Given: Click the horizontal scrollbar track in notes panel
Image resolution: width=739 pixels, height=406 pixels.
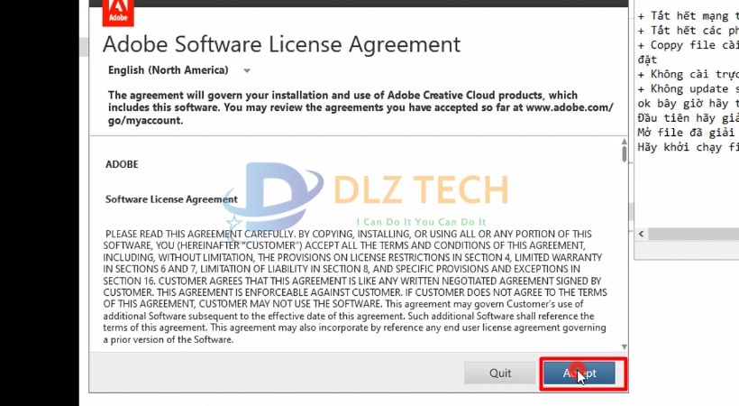Looking at the screenshot, I should 694,234.
